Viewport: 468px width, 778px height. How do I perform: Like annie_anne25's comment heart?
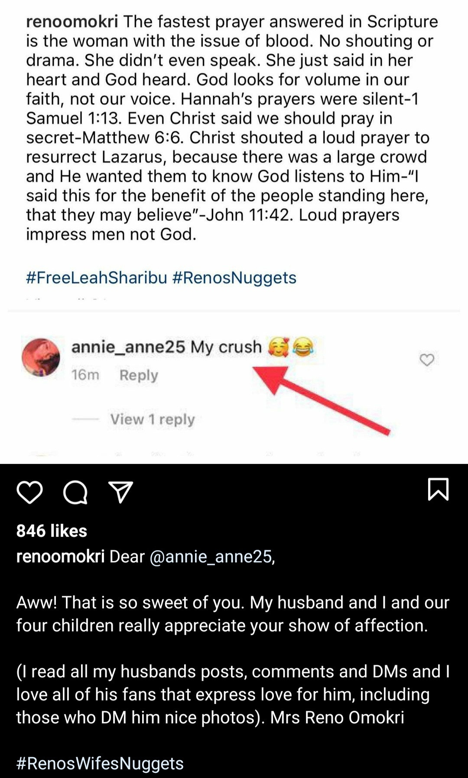427,360
